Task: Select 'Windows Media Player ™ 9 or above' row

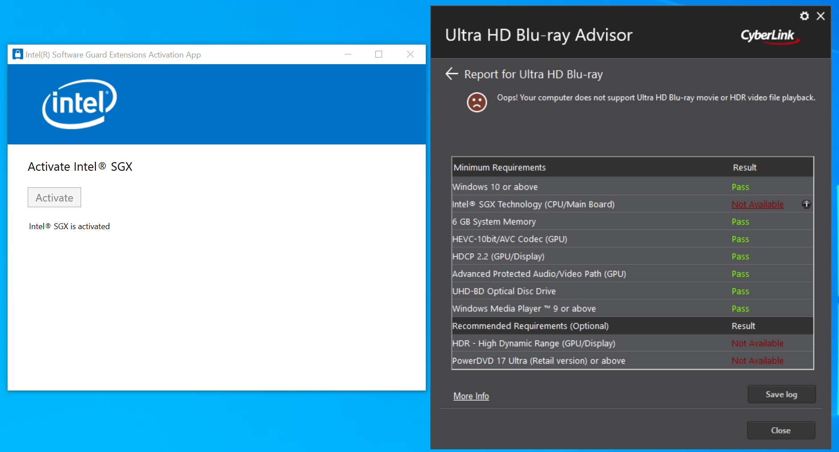Action: click(633, 308)
